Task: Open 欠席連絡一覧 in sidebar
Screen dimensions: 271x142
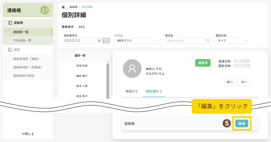Action: pyautogui.click(x=22, y=40)
